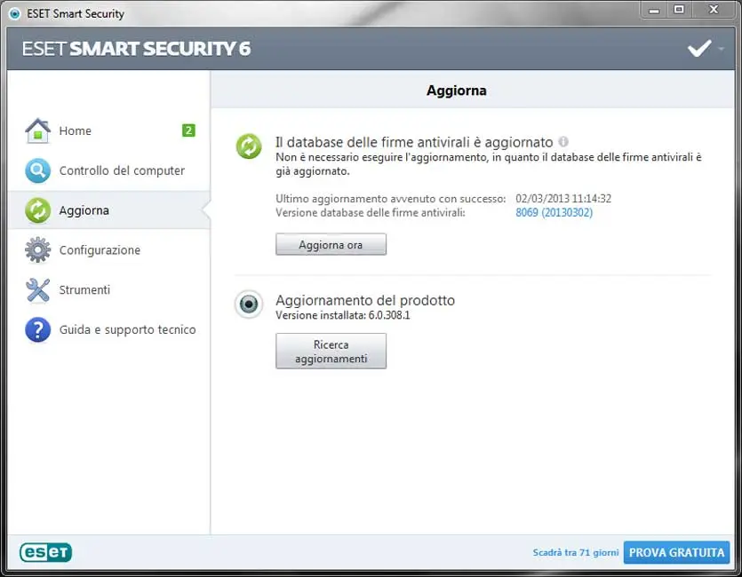Screen dimensions: 742x577
Task: Click the last update date 02/03/2013 11:14:32
Action: (563, 199)
